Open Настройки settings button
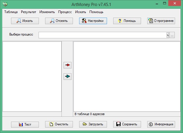The image size is (183, 133). click(x=93, y=21)
